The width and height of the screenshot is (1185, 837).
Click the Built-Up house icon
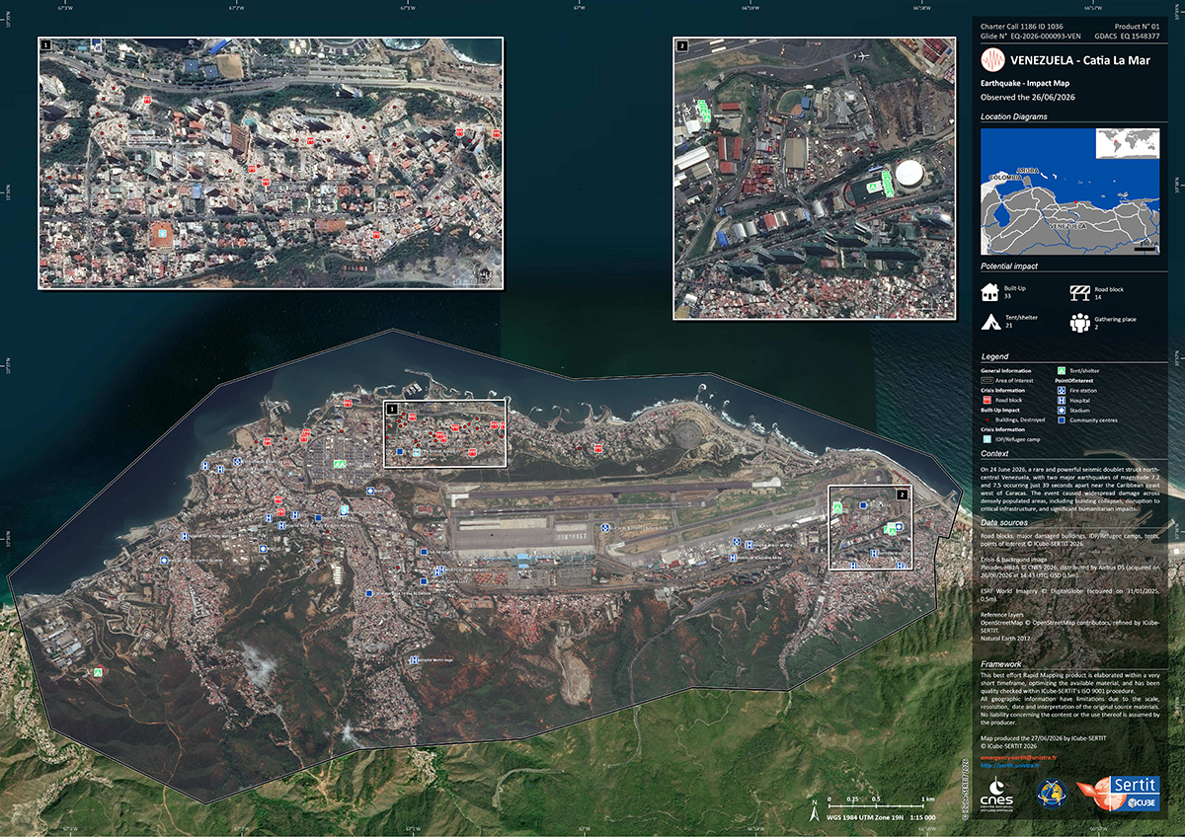[990, 291]
